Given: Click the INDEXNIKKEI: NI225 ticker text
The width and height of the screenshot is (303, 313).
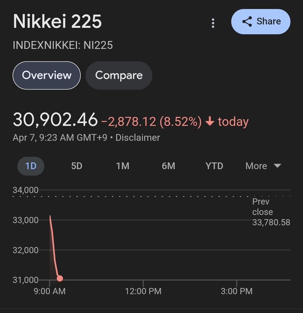Looking at the screenshot, I should (x=63, y=45).
